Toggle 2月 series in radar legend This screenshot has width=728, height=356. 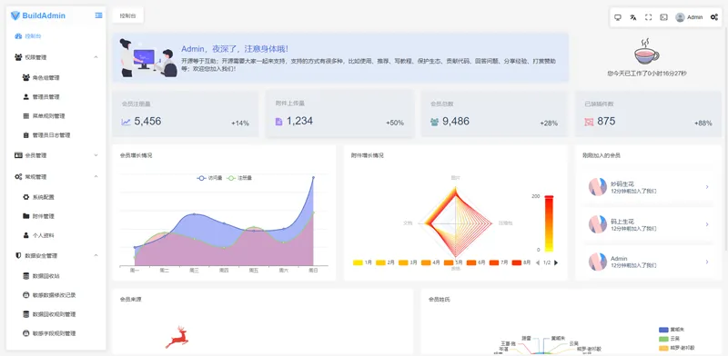[x=385, y=262]
